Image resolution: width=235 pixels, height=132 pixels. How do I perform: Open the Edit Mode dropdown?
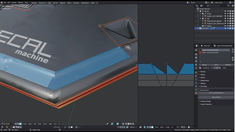[7, 124]
